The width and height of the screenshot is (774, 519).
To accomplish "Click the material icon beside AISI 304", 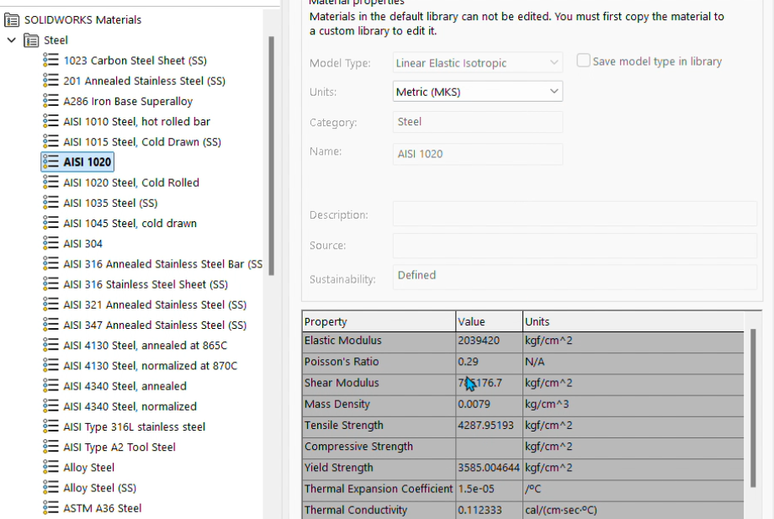I will [x=50, y=243].
